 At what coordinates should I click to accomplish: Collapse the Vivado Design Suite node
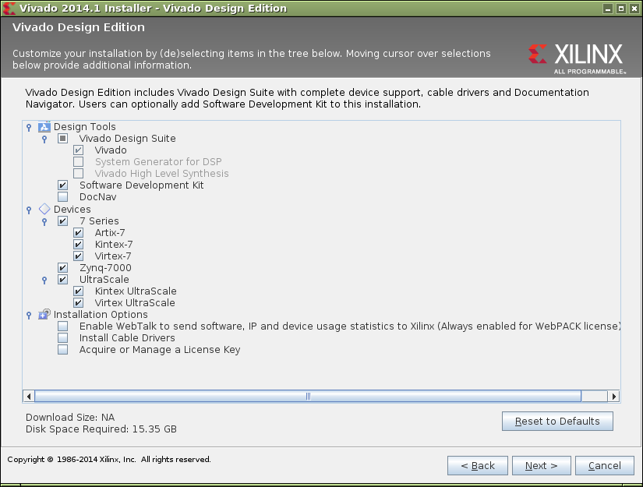[44, 139]
